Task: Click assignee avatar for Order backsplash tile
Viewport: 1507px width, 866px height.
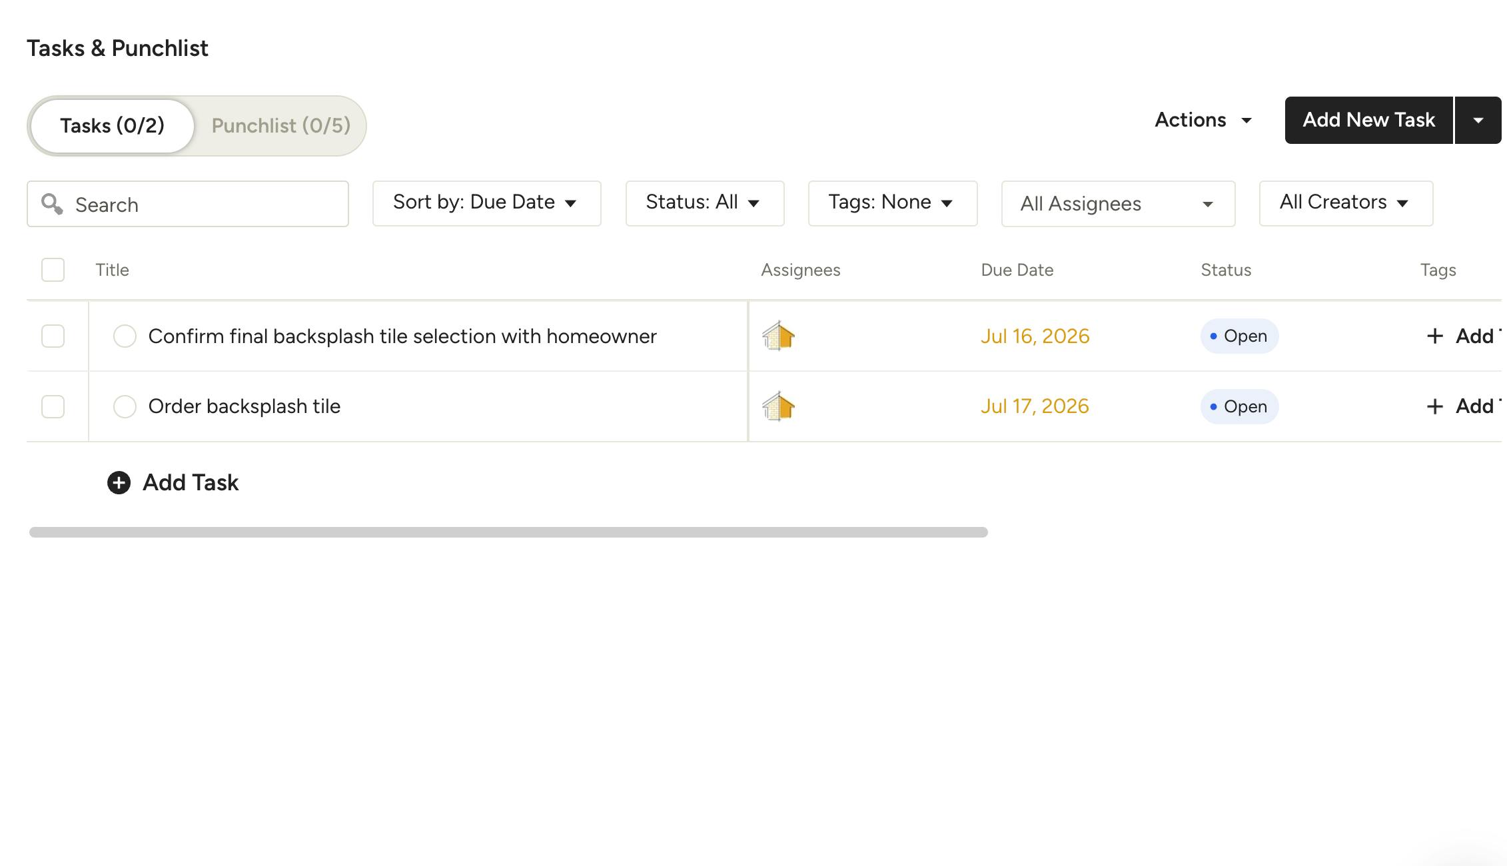Action: [778, 406]
